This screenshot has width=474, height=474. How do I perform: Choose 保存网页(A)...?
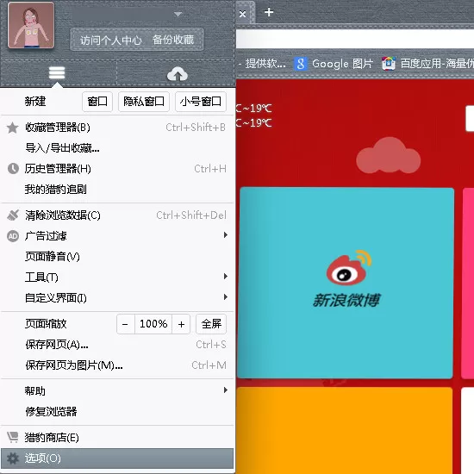117,345
